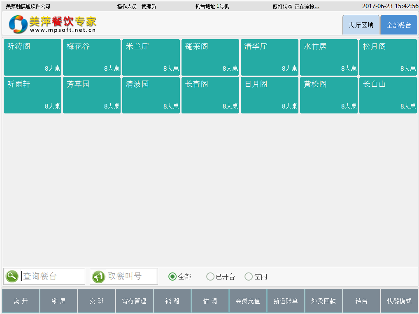
Task: Click the green magnifier search icon
Action: coord(12,276)
